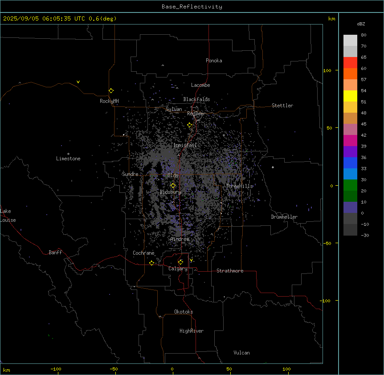
Task: Click the 0 km mark on bottom axis
Action: (x=172, y=369)
